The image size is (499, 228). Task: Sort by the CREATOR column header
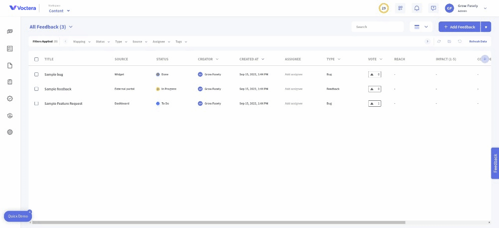coord(208,59)
